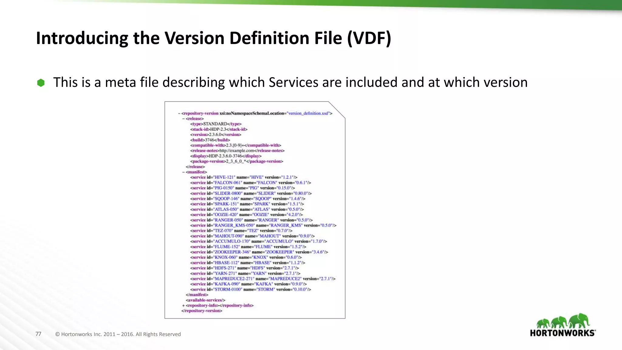Select the TEZ-070 service line
The width and height of the screenshot is (622, 350).
tap(241, 231)
